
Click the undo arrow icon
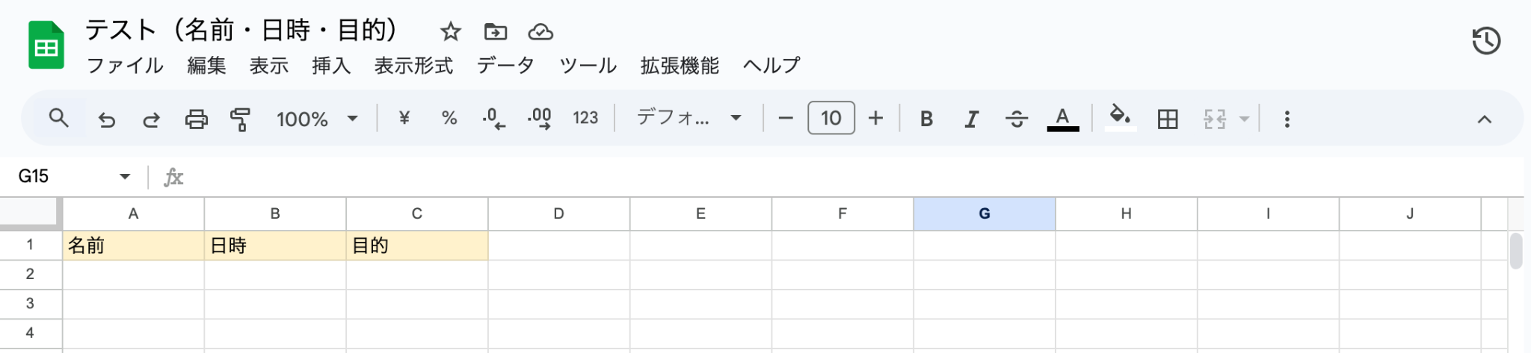[x=107, y=119]
